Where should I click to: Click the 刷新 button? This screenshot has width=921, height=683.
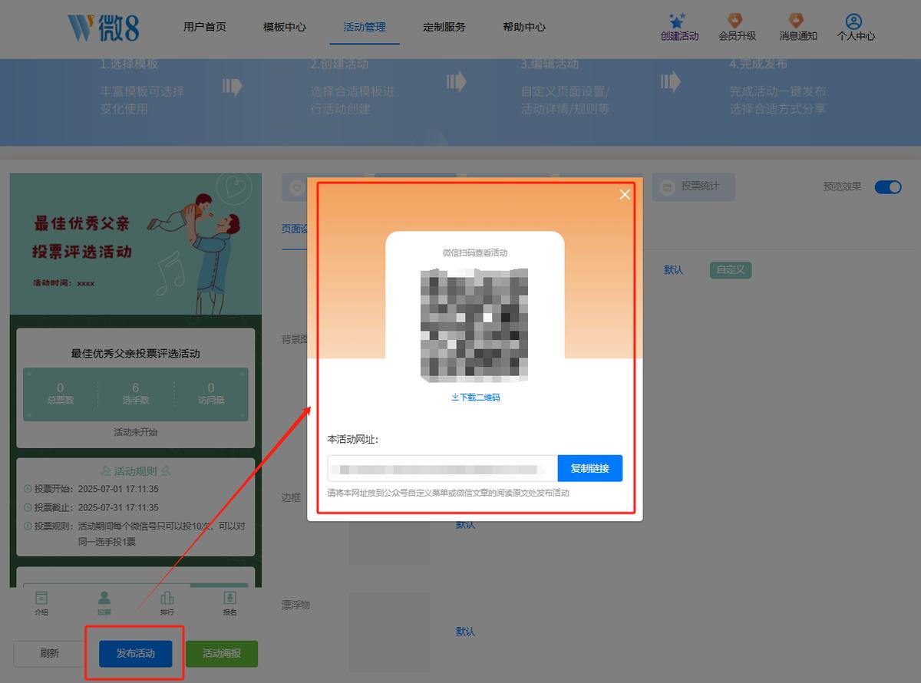pos(50,654)
